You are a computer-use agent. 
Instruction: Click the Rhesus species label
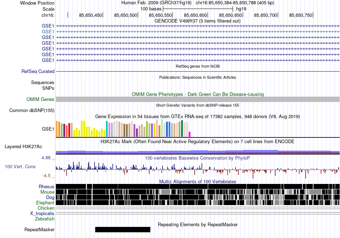click(x=47, y=186)
